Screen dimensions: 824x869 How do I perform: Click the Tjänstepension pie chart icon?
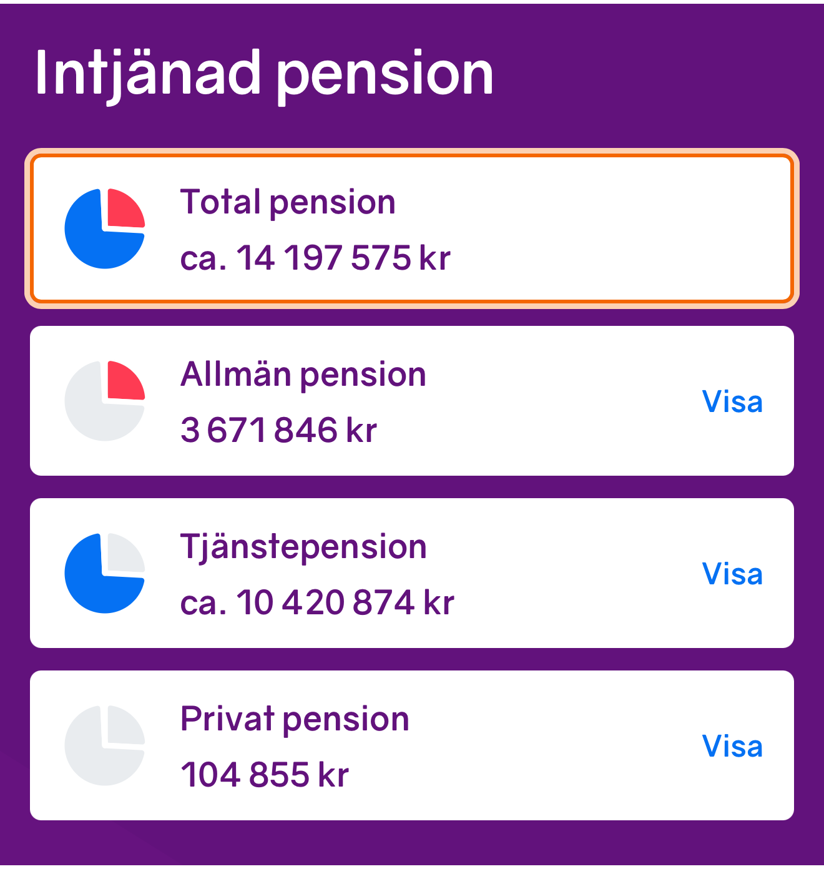tap(105, 573)
